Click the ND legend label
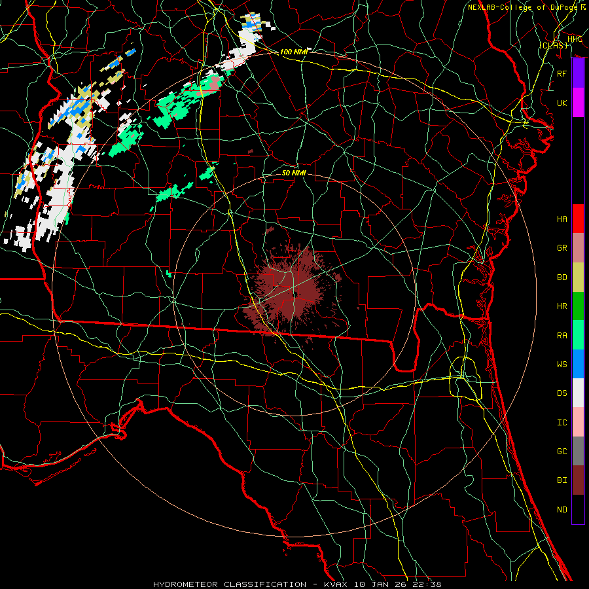 [x=562, y=510]
